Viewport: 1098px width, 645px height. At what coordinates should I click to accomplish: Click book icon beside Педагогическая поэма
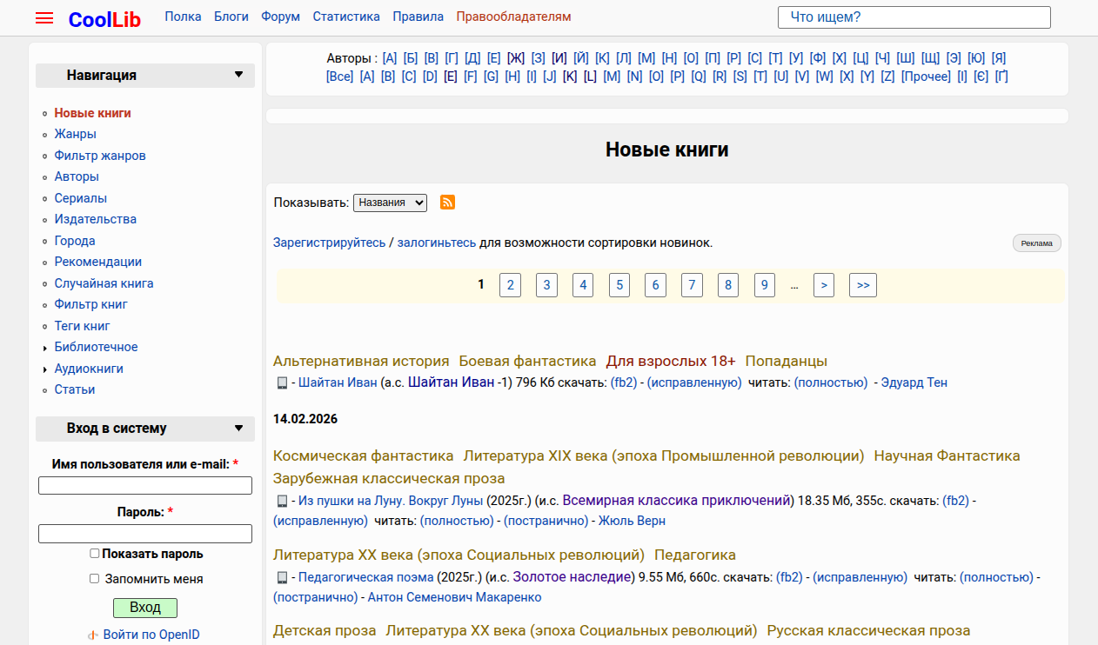(282, 577)
